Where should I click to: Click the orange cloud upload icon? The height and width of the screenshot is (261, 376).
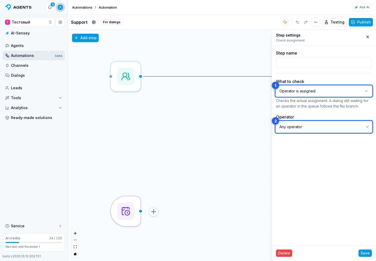point(285,22)
